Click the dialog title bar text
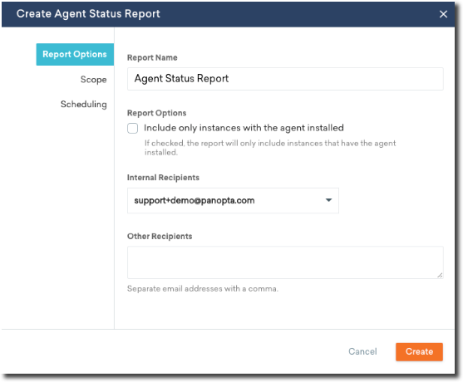Screen dimensions: 463x382 coord(88,14)
